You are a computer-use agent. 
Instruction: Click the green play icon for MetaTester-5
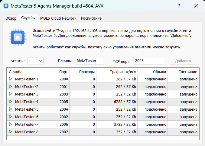tap(11, 109)
